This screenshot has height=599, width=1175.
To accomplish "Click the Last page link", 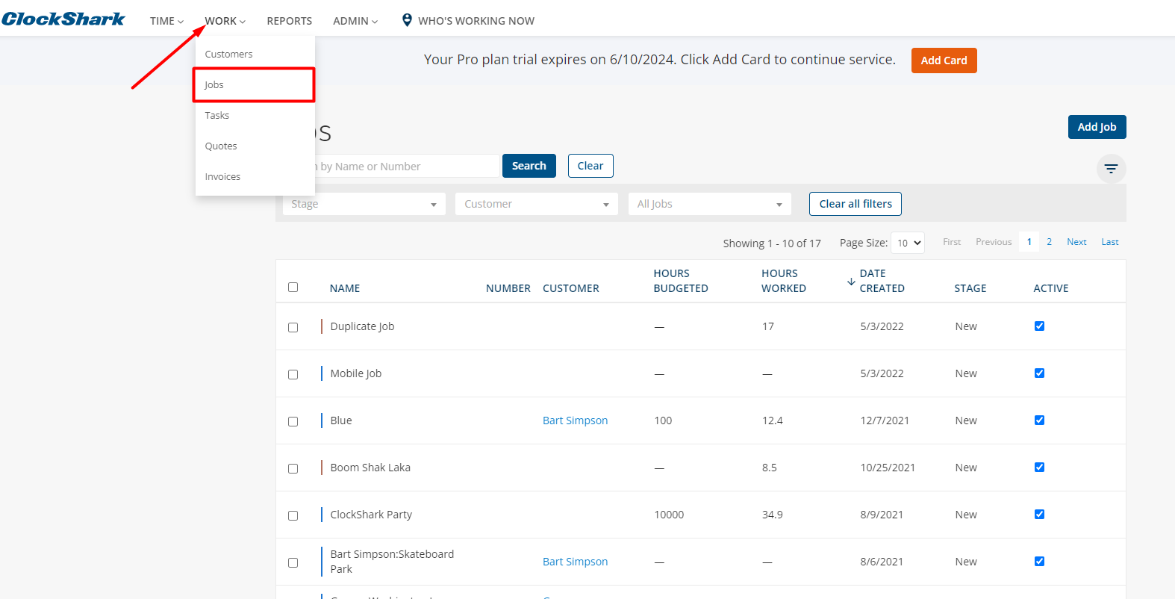I will (1110, 242).
